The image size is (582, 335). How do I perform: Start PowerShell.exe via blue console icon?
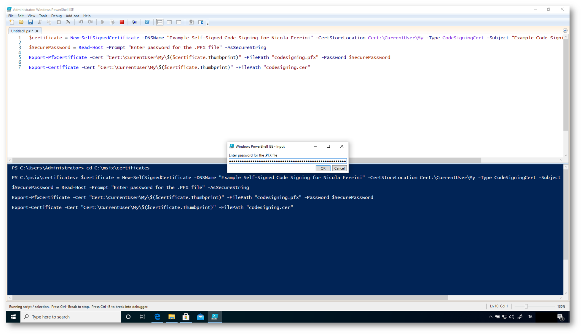pyautogui.click(x=147, y=22)
